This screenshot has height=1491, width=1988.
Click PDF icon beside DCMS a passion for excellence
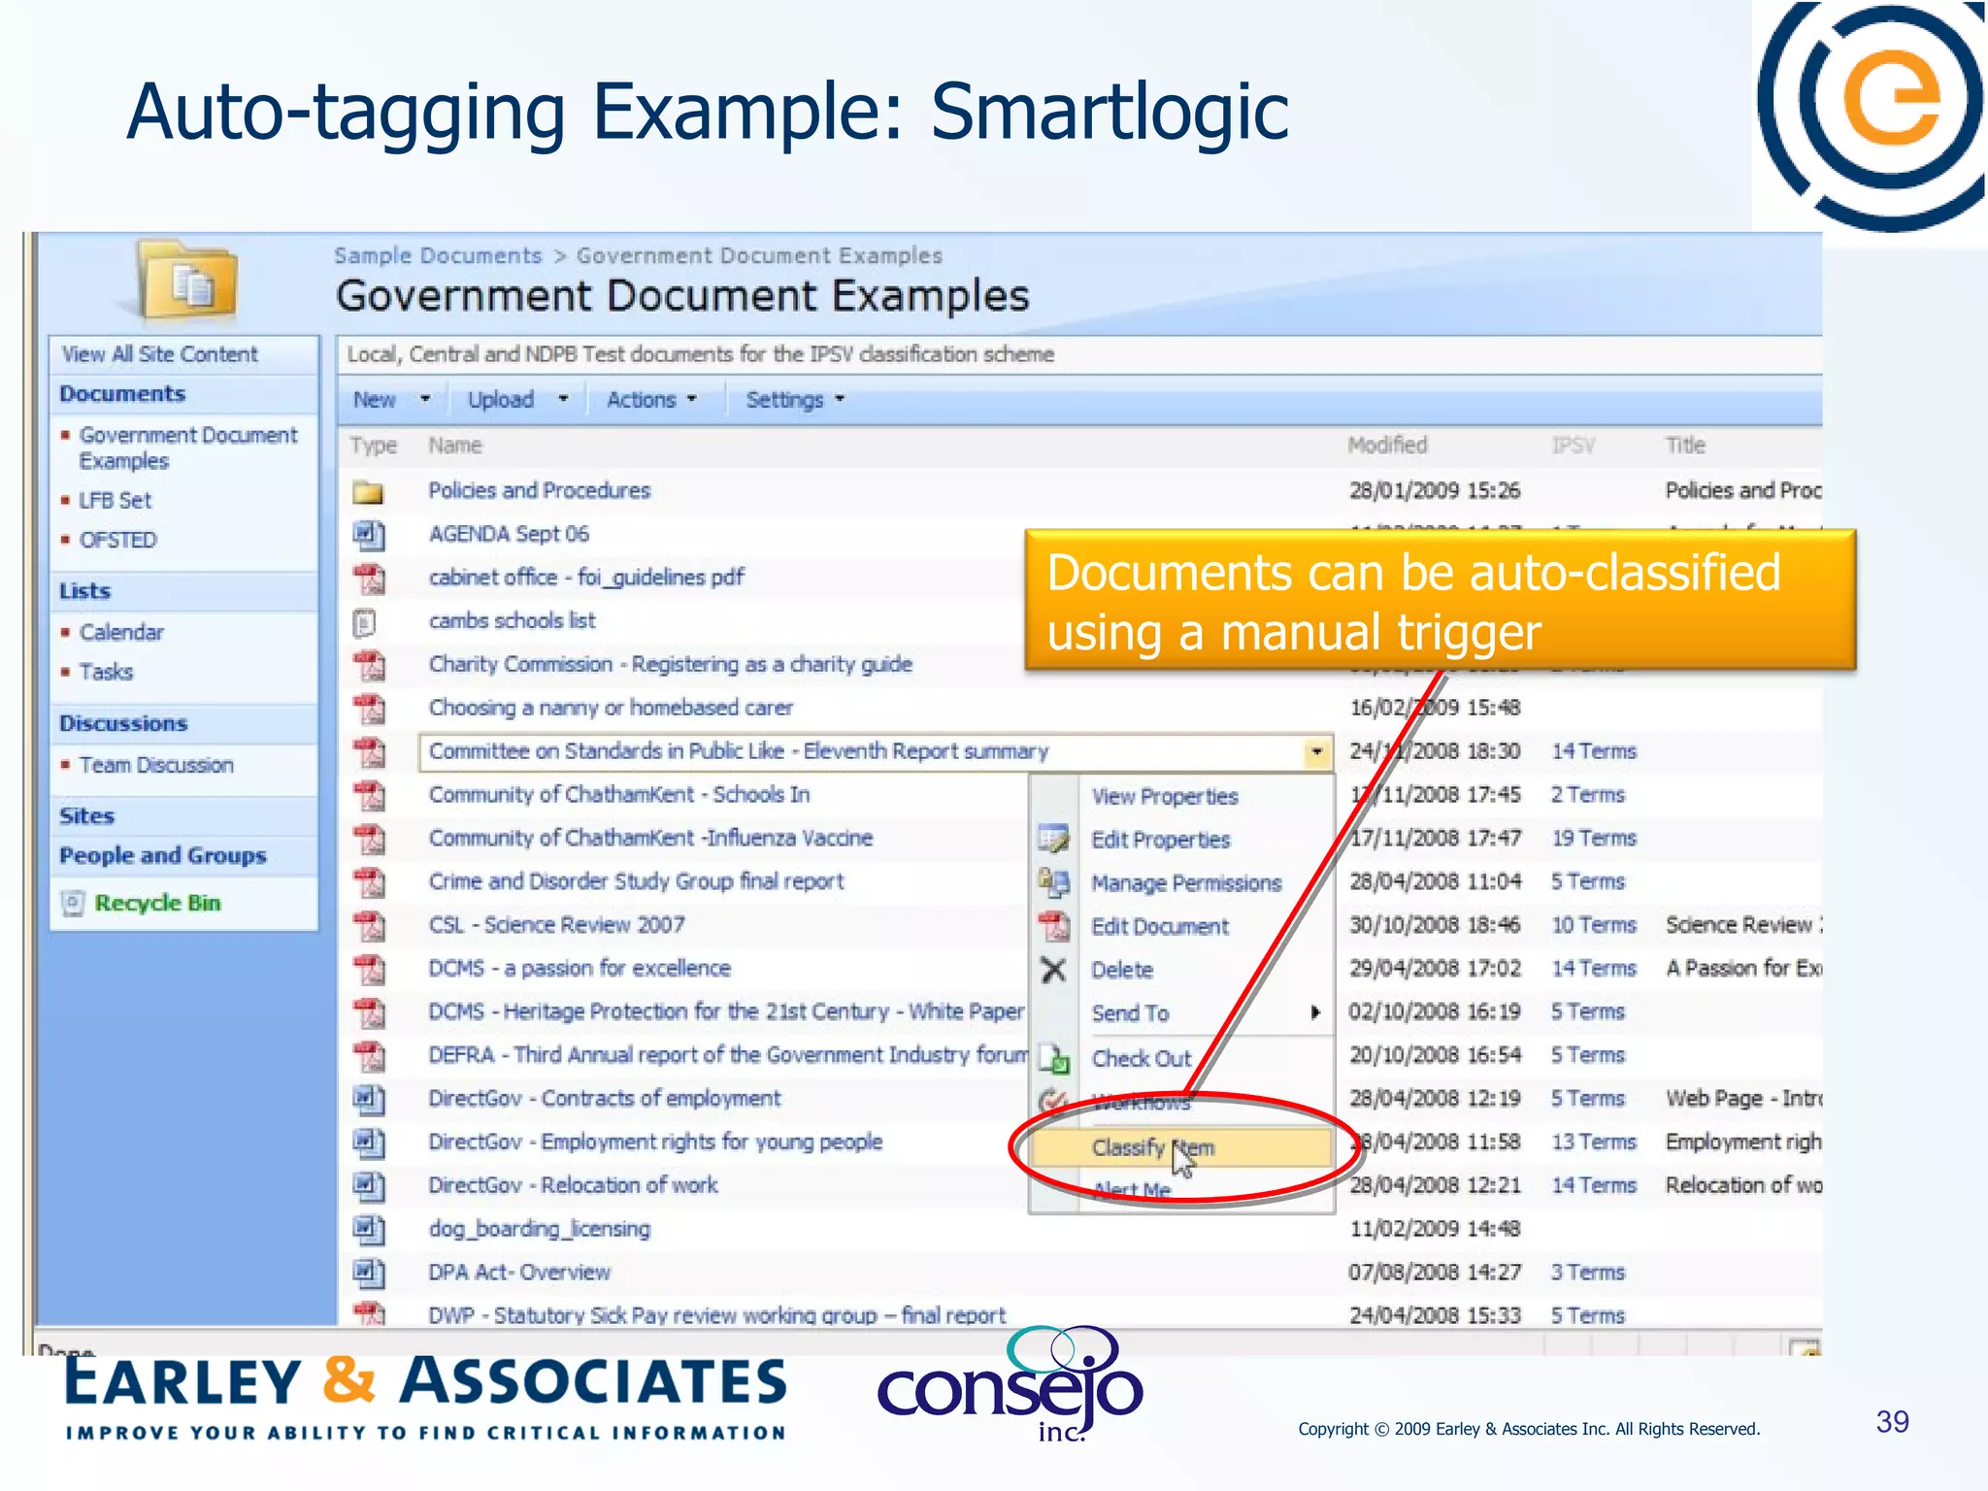coord(368,970)
